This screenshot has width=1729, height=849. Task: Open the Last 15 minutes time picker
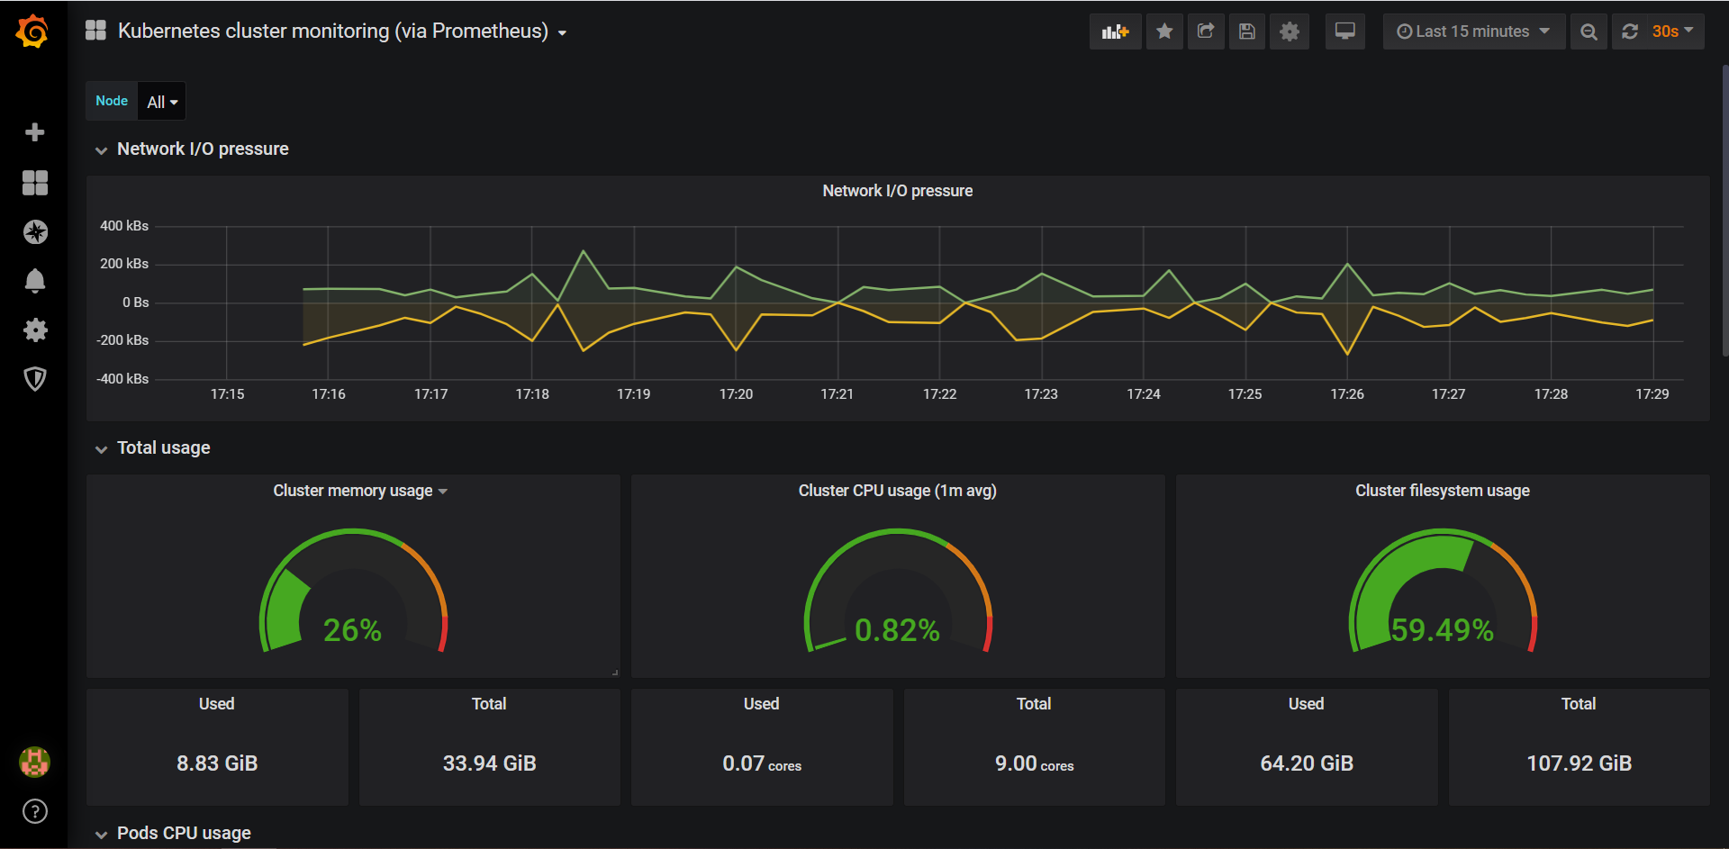click(1473, 32)
